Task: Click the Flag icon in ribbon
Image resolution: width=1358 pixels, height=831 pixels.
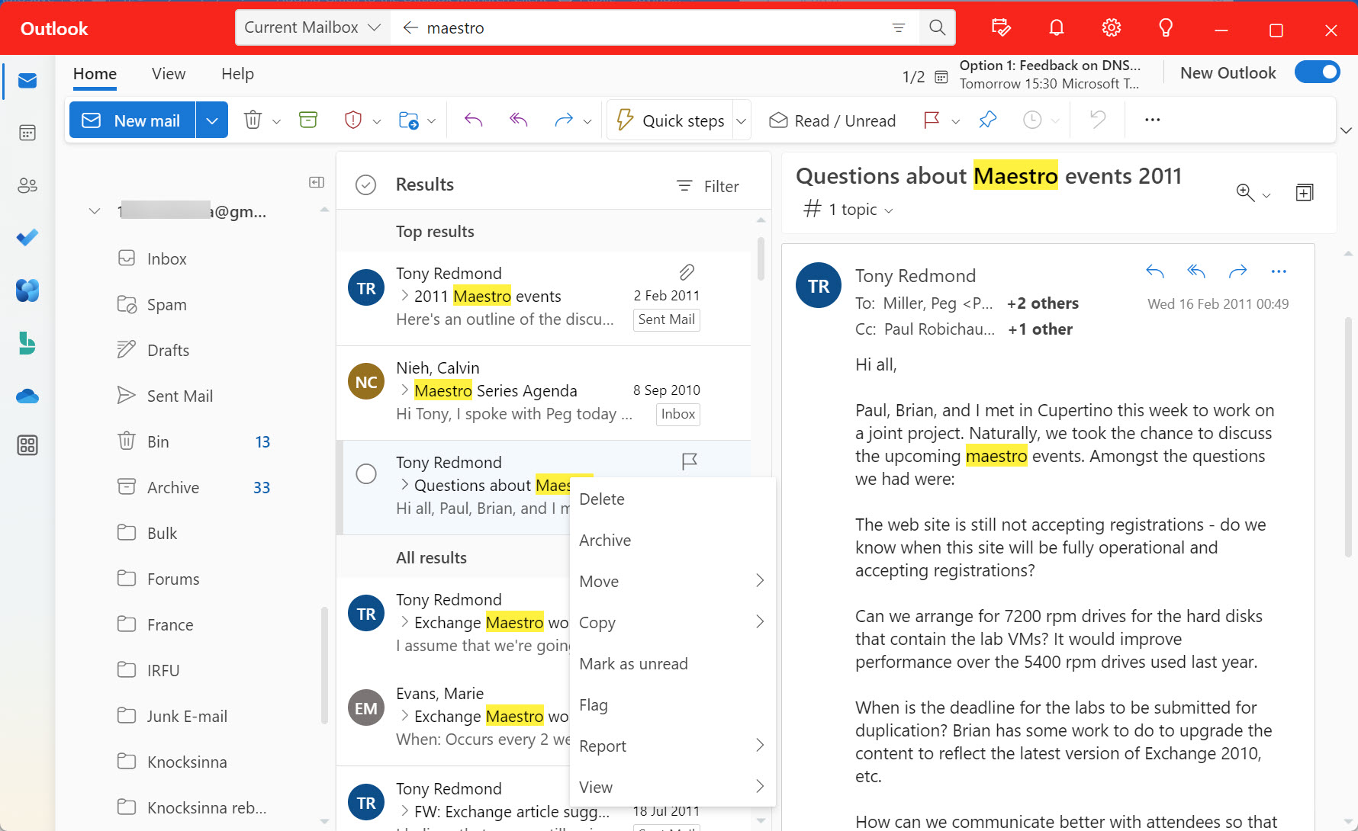Action: (932, 120)
